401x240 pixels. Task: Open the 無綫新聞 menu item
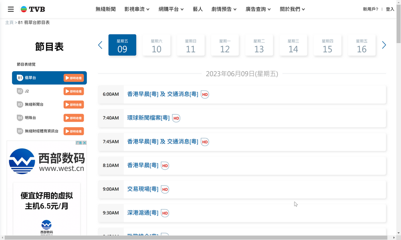click(x=106, y=9)
